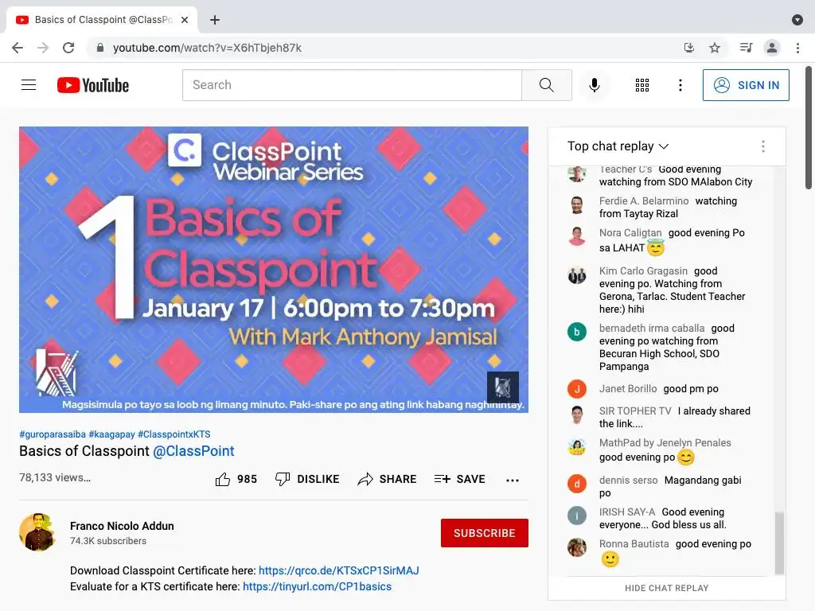Click bernadeth irma caballa's avatar
This screenshot has width=815, height=611.
pyautogui.click(x=577, y=332)
